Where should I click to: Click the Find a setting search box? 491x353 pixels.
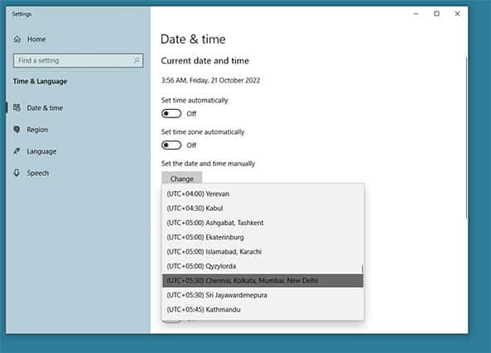pos(79,60)
